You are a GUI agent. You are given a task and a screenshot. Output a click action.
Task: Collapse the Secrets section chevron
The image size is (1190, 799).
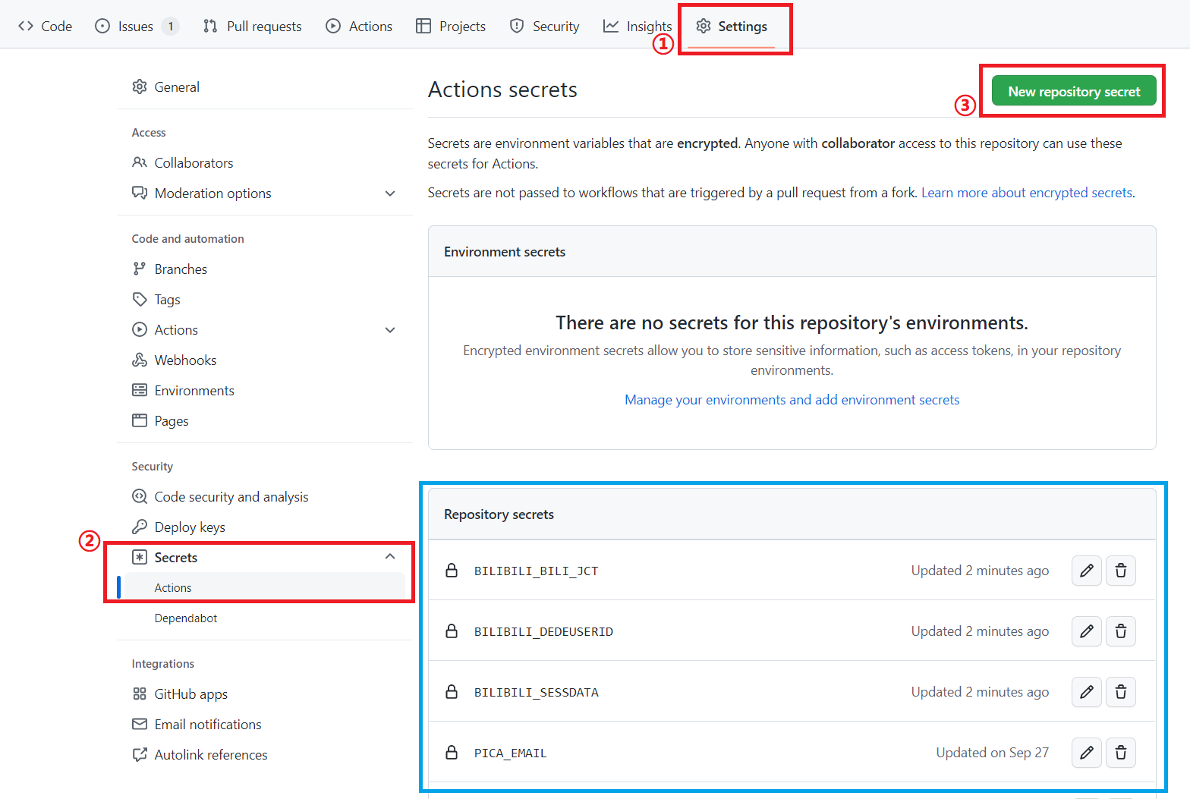[x=390, y=557]
